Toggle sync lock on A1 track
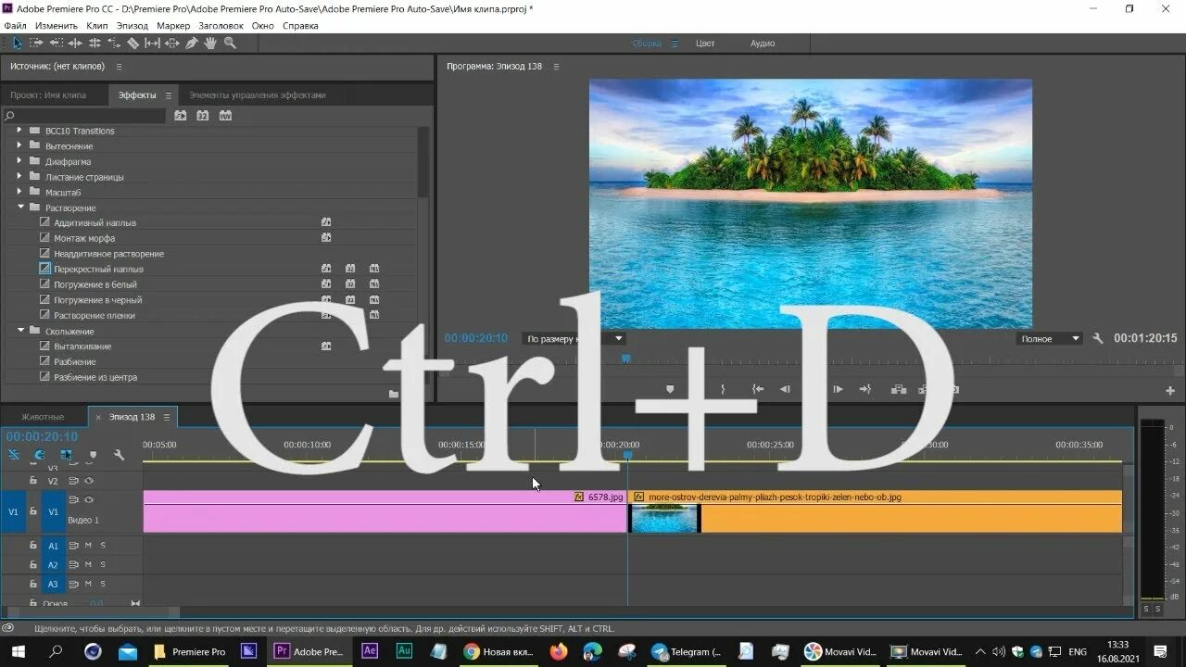This screenshot has height=667, width=1186. point(73,546)
